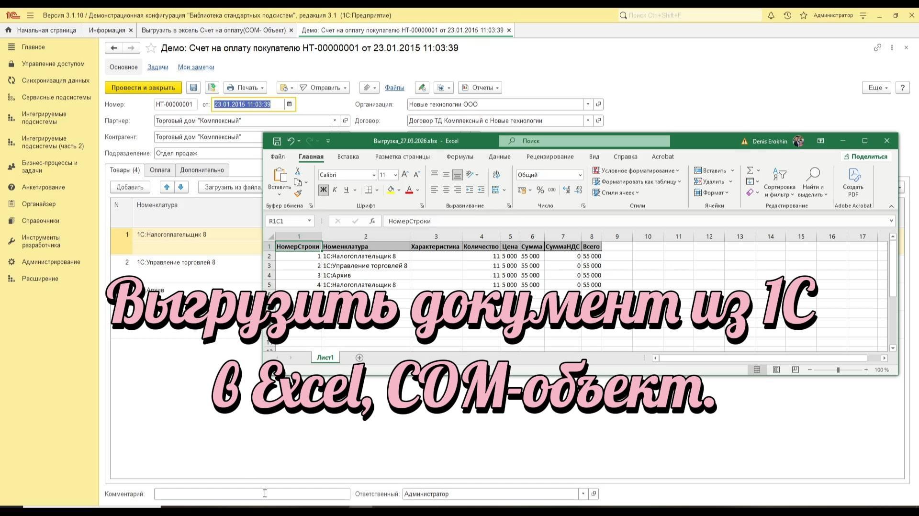Toggle center text alignment
Viewport: 919px width, 516px height.
tap(446, 189)
